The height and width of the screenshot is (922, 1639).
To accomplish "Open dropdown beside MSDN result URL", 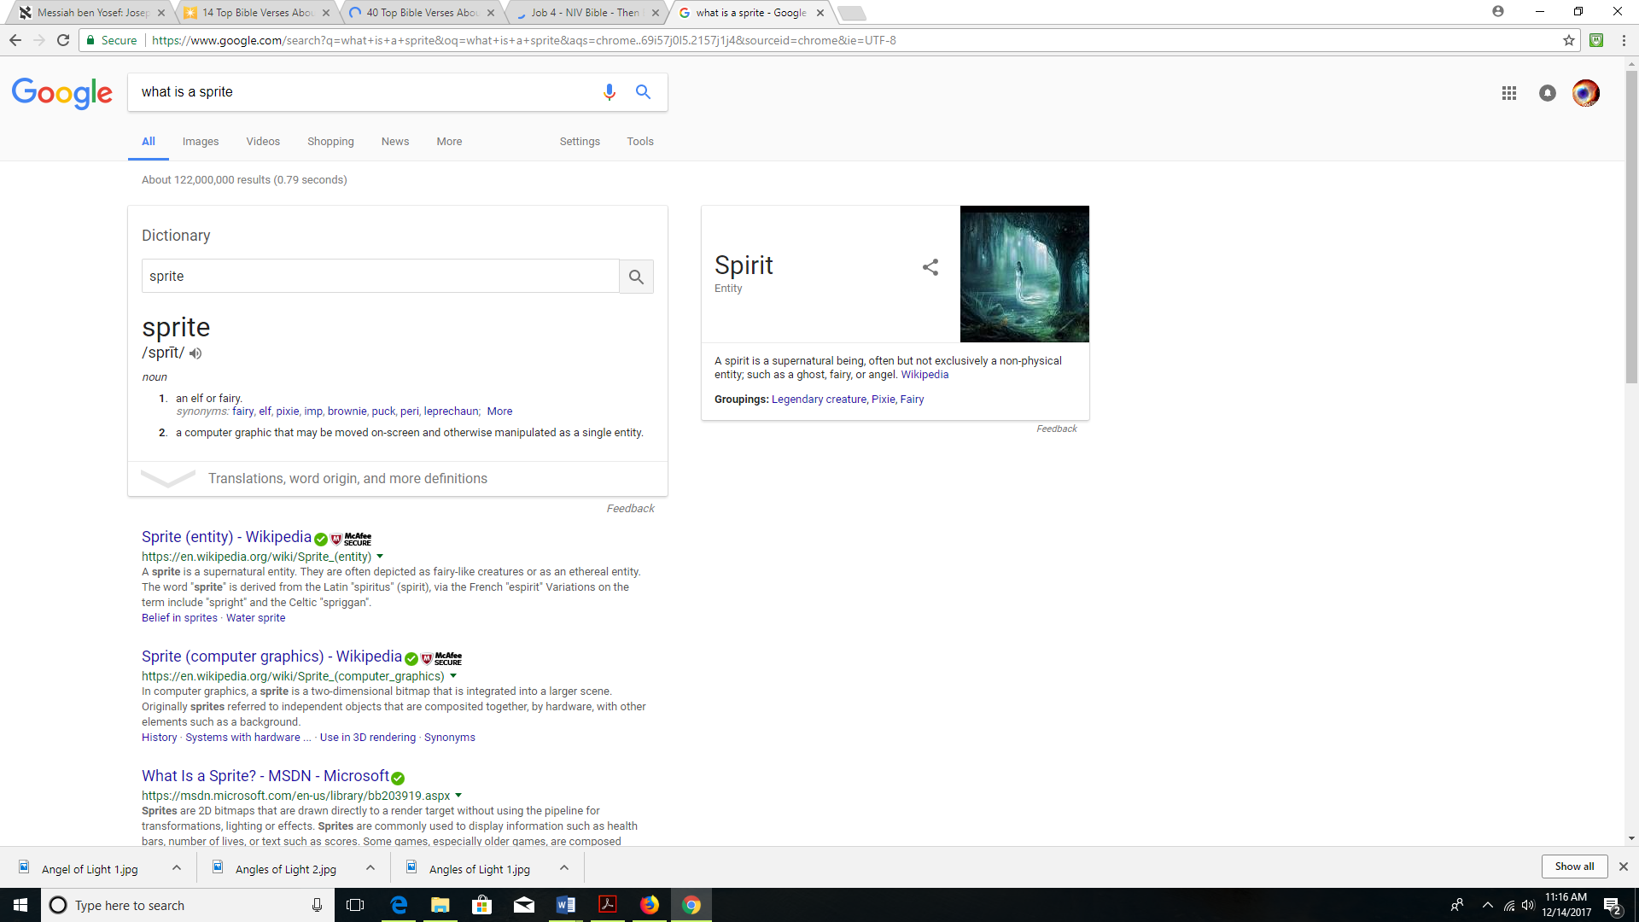I will point(458,796).
